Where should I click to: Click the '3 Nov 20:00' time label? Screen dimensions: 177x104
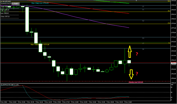point(110,102)
